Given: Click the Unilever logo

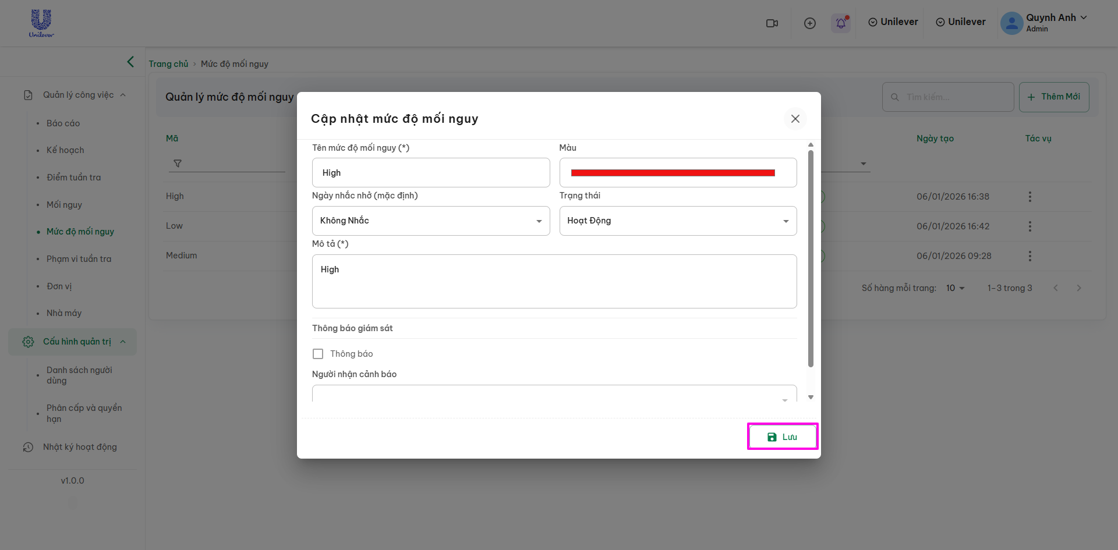Looking at the screenshot, I should tap(41, 23).
